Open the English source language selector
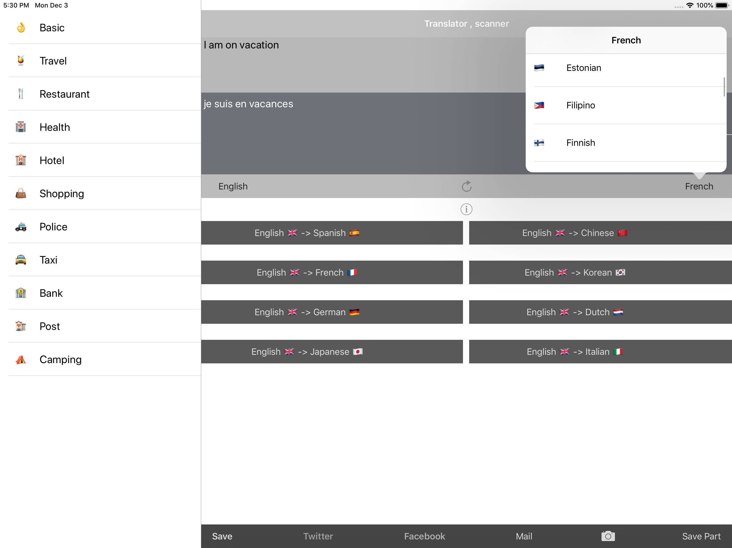Image resolution: width=732 pixels, height=548 pixels. tap(233, 186)
